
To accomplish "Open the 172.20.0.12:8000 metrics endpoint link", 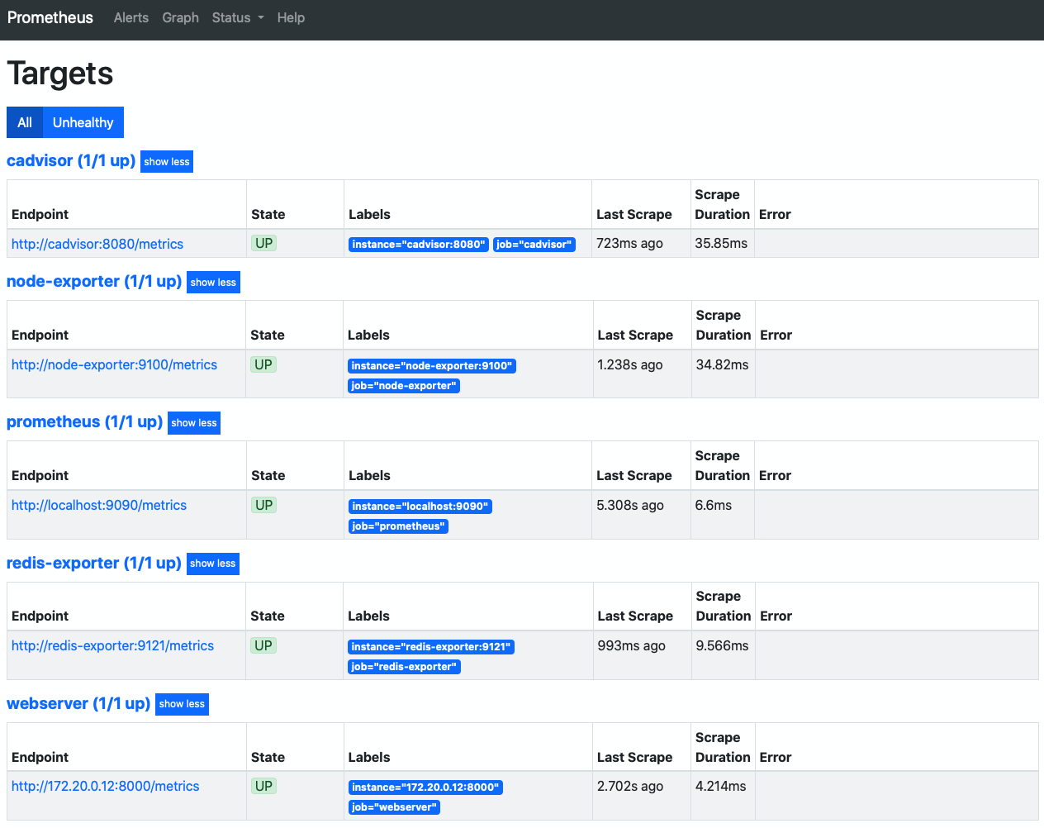I will 105,786.
